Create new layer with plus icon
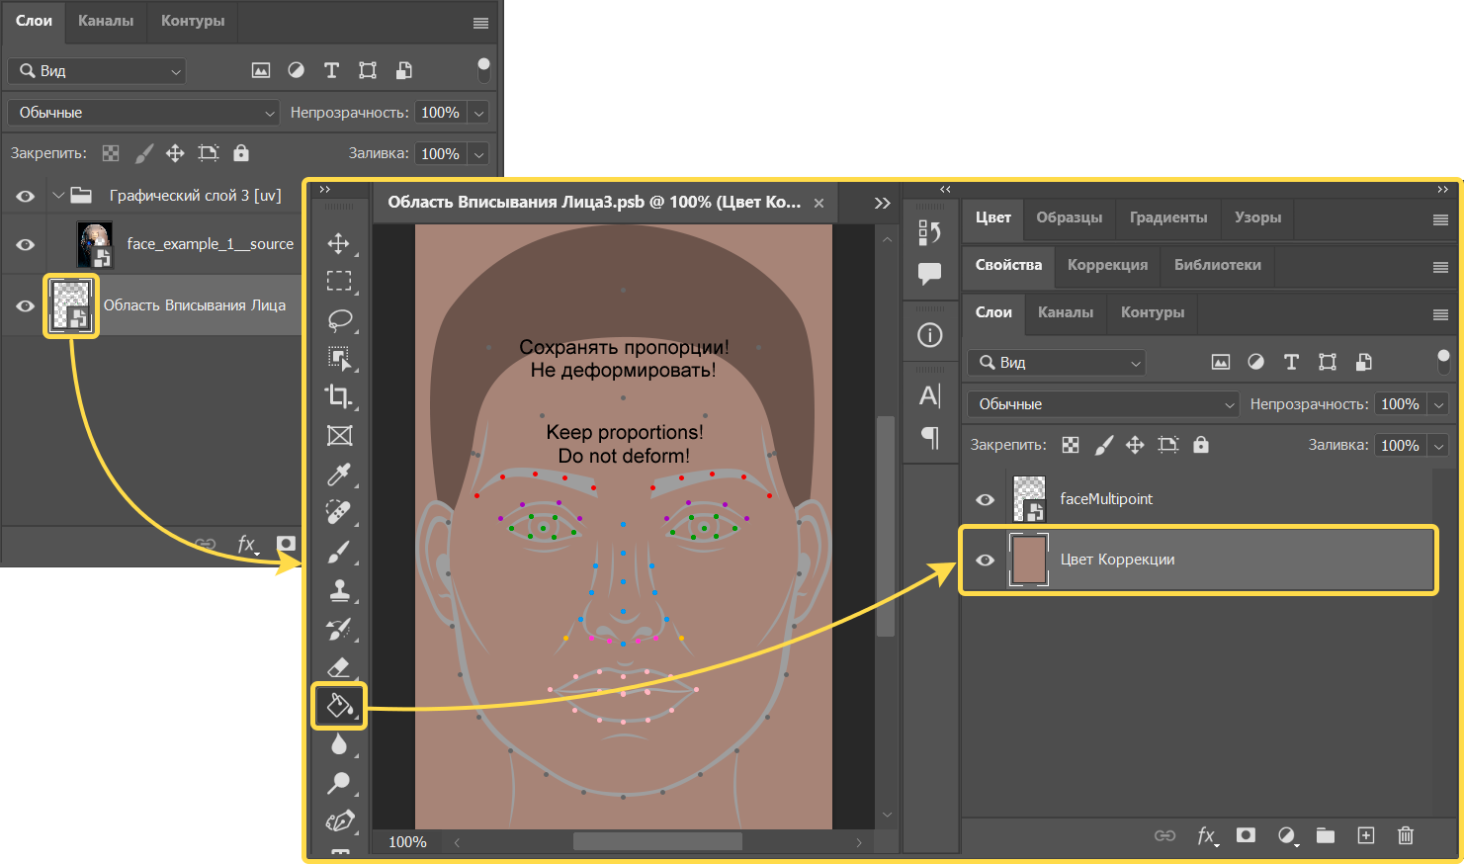Viewport: 1464px width, 864px height. click(x=1365, y=835)
